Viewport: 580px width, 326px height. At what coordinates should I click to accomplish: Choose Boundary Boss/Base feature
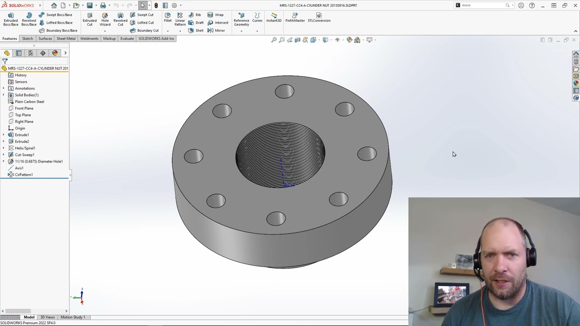click(x=58, y=30)
